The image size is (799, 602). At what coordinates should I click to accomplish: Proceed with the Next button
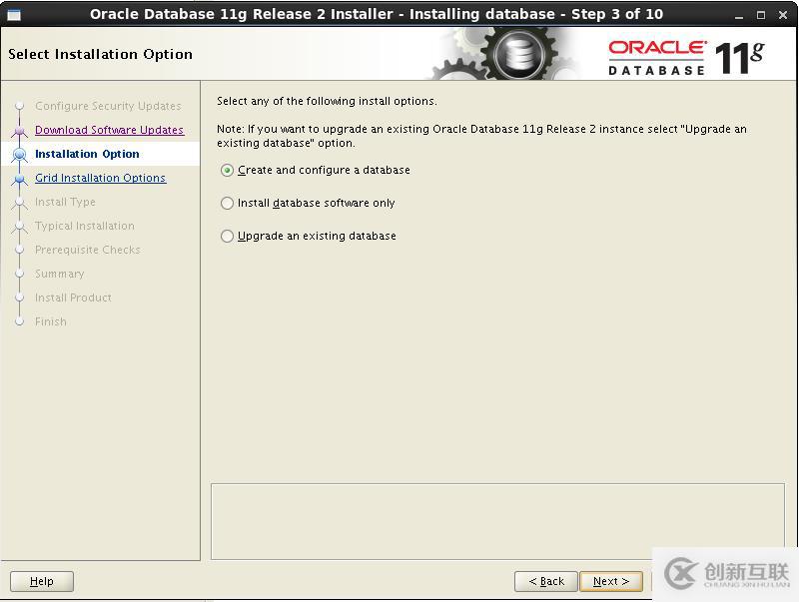click(x=611, y=581)
